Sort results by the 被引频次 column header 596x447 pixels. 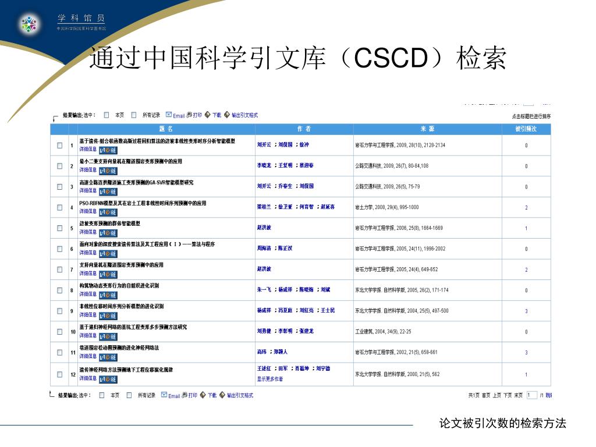point(526,129)
